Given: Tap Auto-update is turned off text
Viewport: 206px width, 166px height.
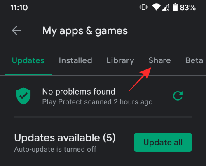Looking at the screenshot, I should 55,149.
